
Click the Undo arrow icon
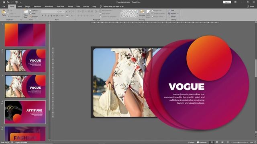pos(8,2)
